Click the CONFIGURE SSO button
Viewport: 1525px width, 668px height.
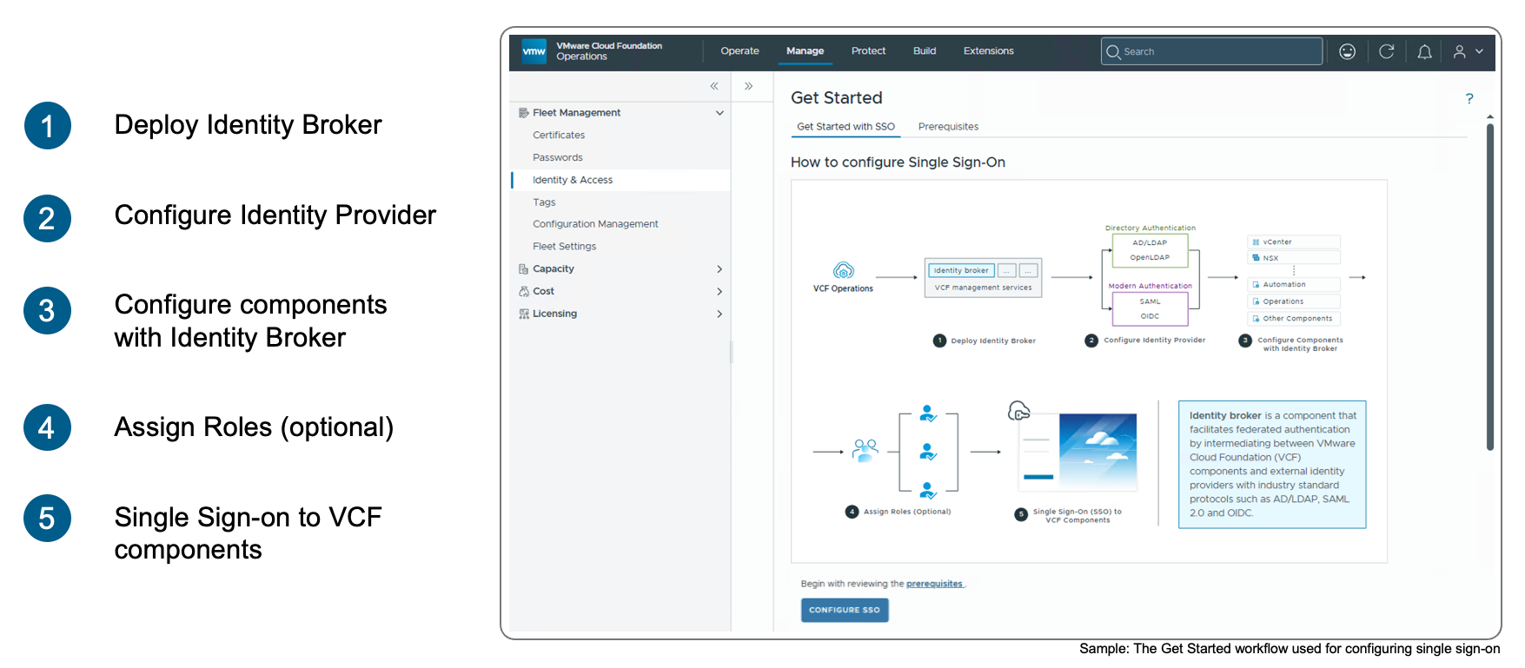pyautogui.click(x=845, y=610)
